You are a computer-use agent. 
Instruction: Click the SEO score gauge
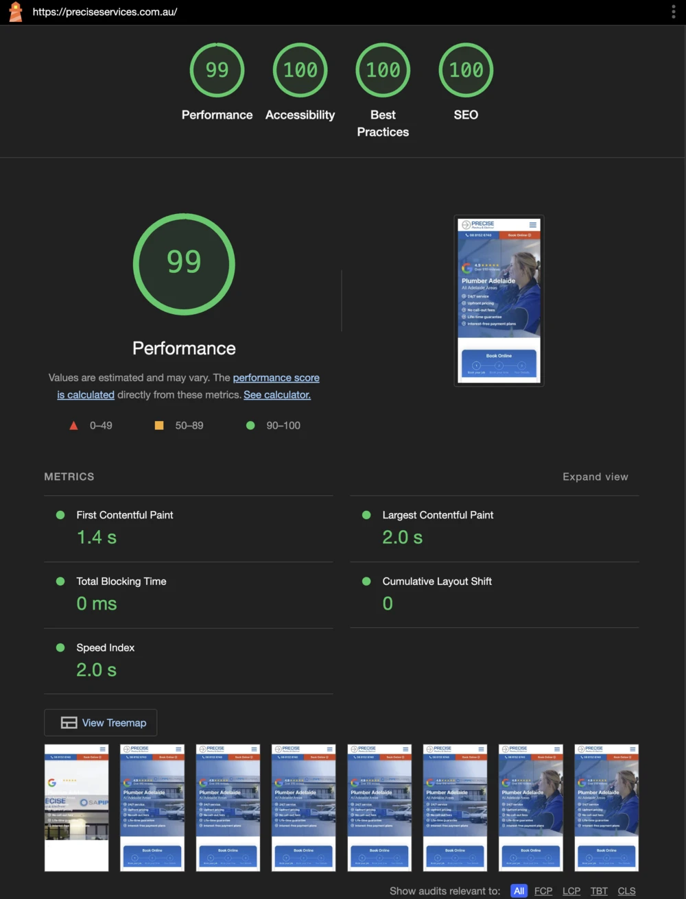pos(466,70)
